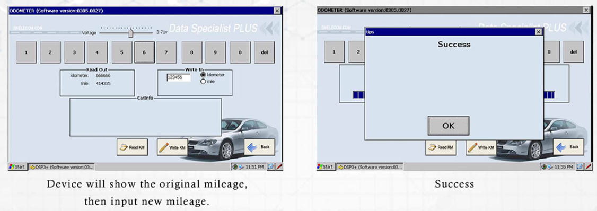Open Start menu in right screen
597x211 pixels.
[326, 167]
